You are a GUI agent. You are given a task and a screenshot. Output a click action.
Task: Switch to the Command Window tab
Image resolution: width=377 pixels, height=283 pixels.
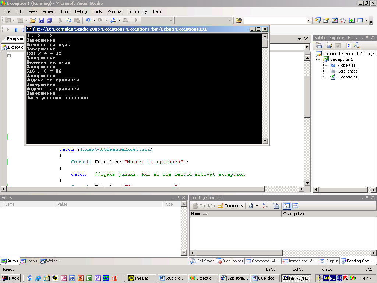coord(263,261)
